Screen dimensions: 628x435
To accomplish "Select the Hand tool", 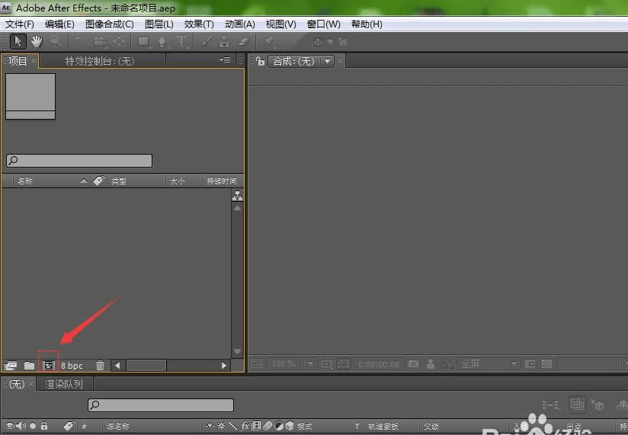I will tap(37, 41).
